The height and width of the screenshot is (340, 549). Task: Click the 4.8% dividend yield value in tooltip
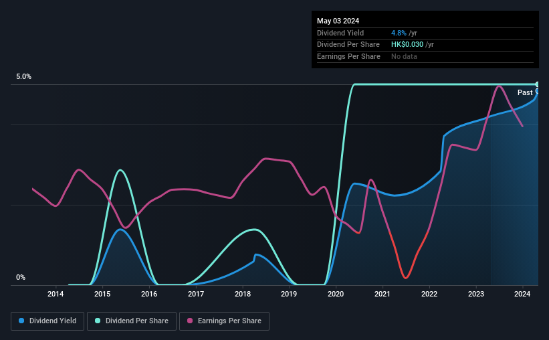[399, 33]
